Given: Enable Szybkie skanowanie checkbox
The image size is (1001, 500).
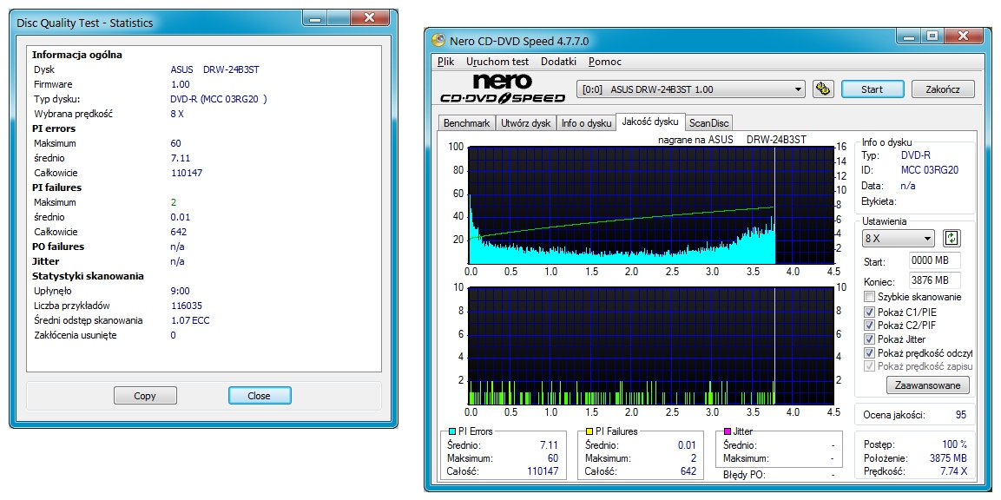Looking at the screenshot, I should [869, 296].
